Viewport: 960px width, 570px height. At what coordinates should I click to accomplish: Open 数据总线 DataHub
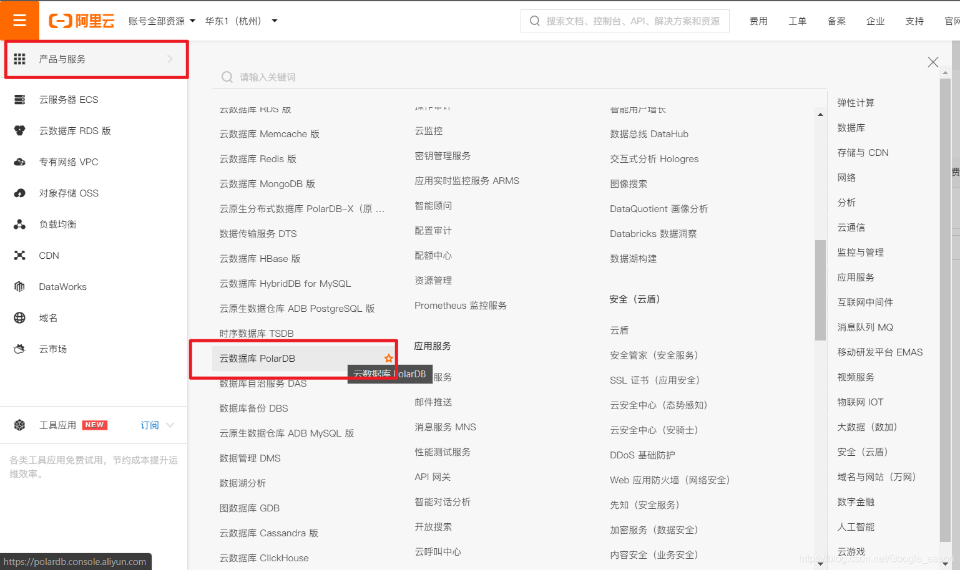(x=649, y=134)
